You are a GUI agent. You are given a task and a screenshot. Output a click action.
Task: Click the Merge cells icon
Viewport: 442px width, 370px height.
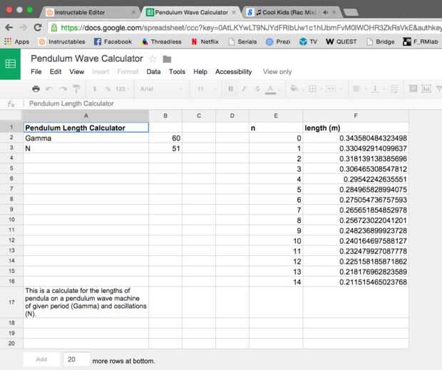(x=330, y=89)
